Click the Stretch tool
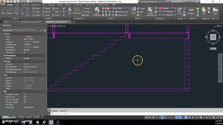This screenshot has width=223, height=125. pos(36,15)
